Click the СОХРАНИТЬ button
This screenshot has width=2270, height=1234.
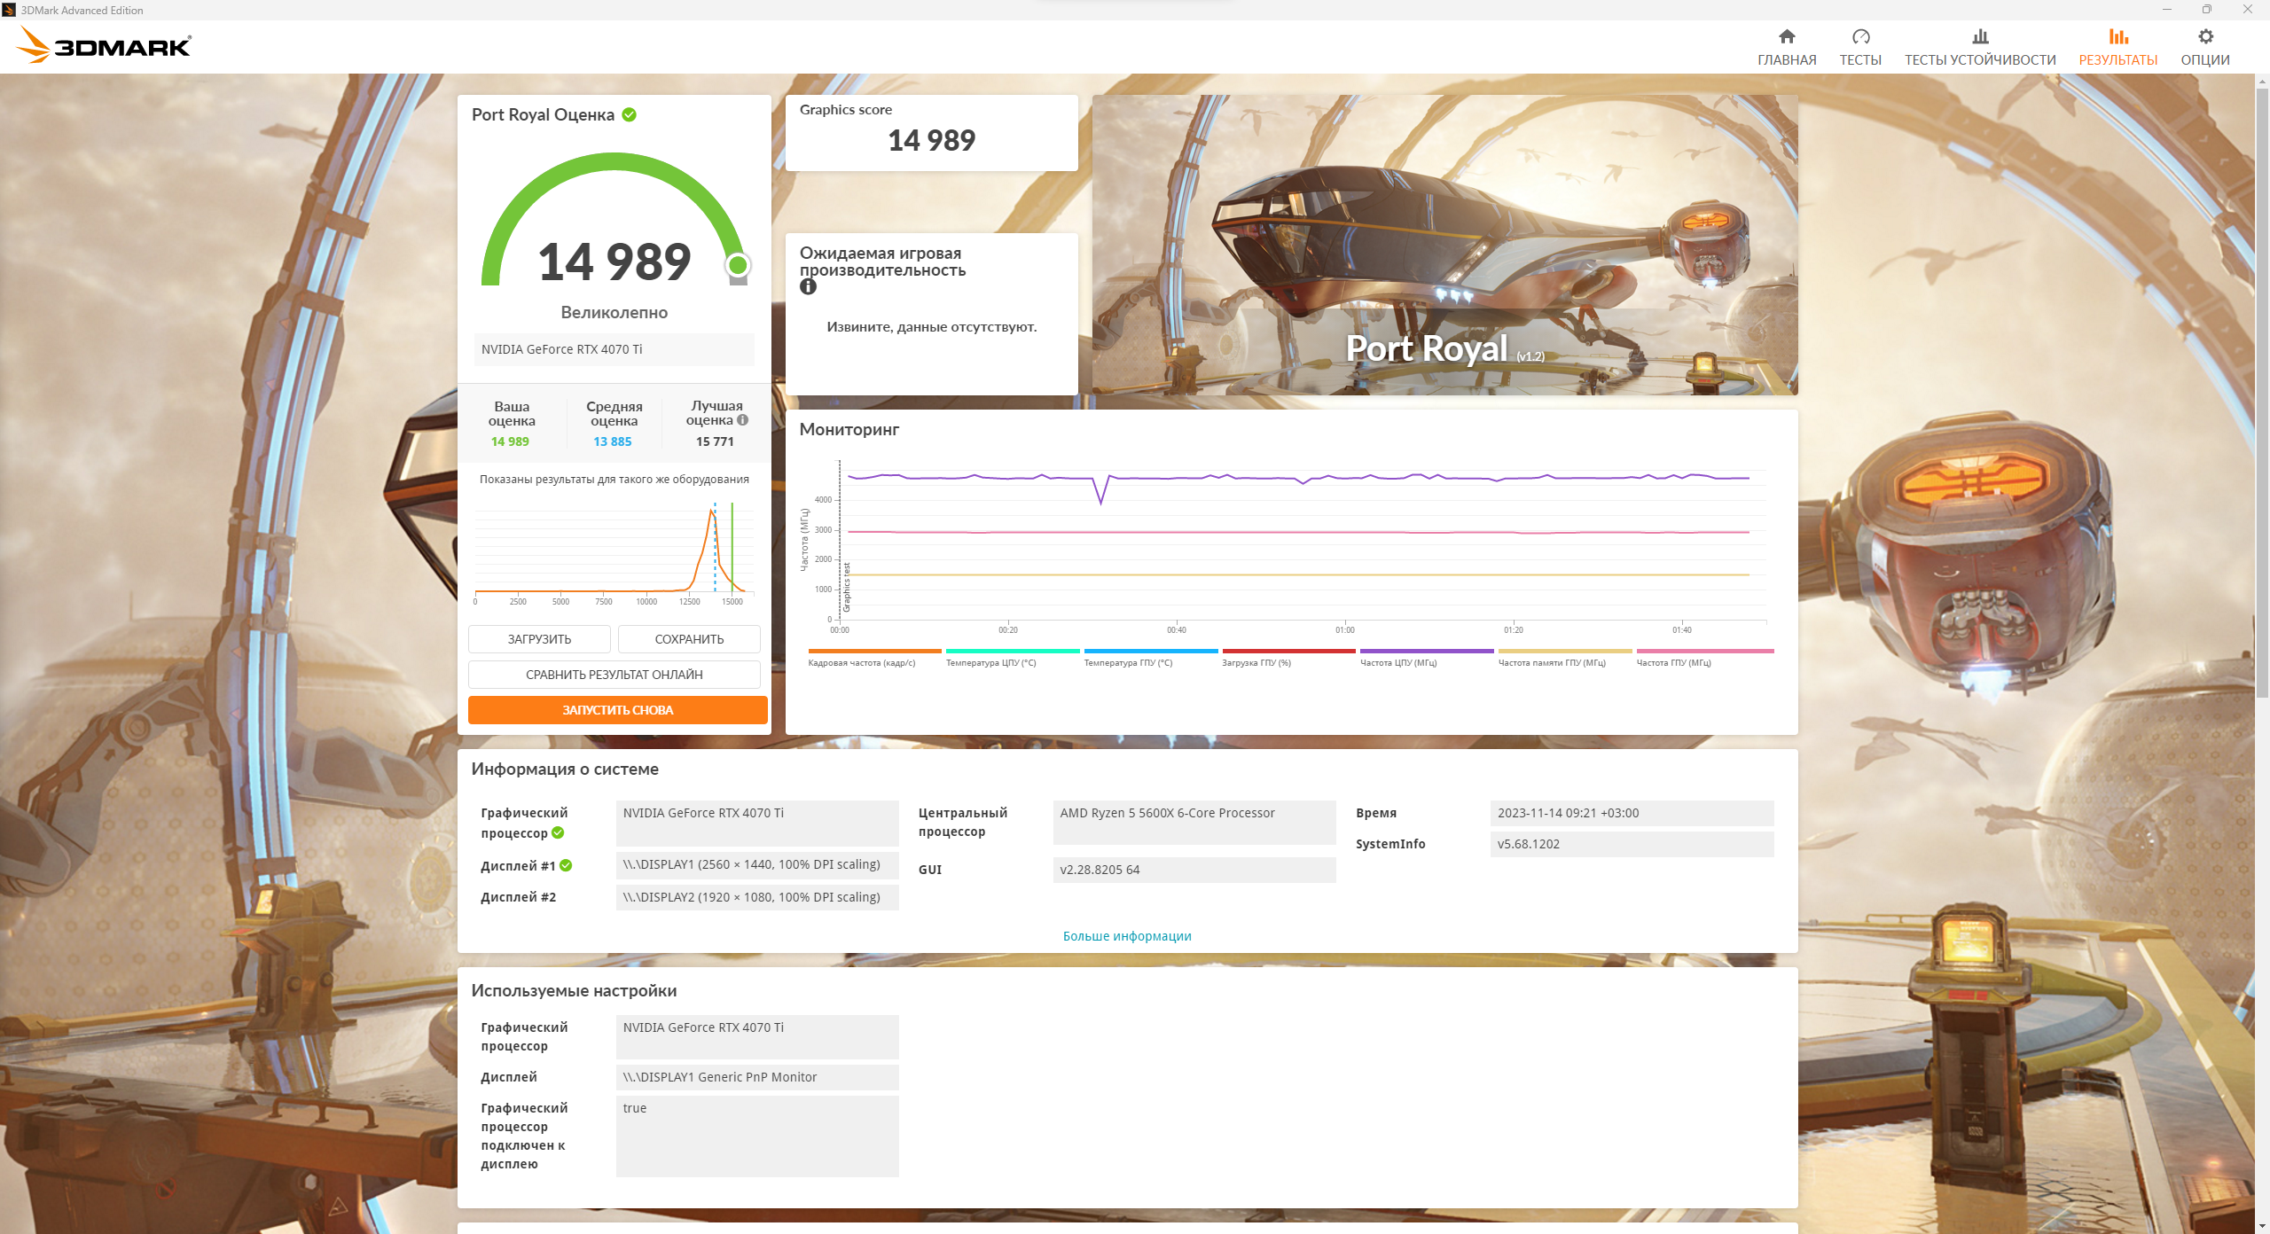(x=689, y=639)
